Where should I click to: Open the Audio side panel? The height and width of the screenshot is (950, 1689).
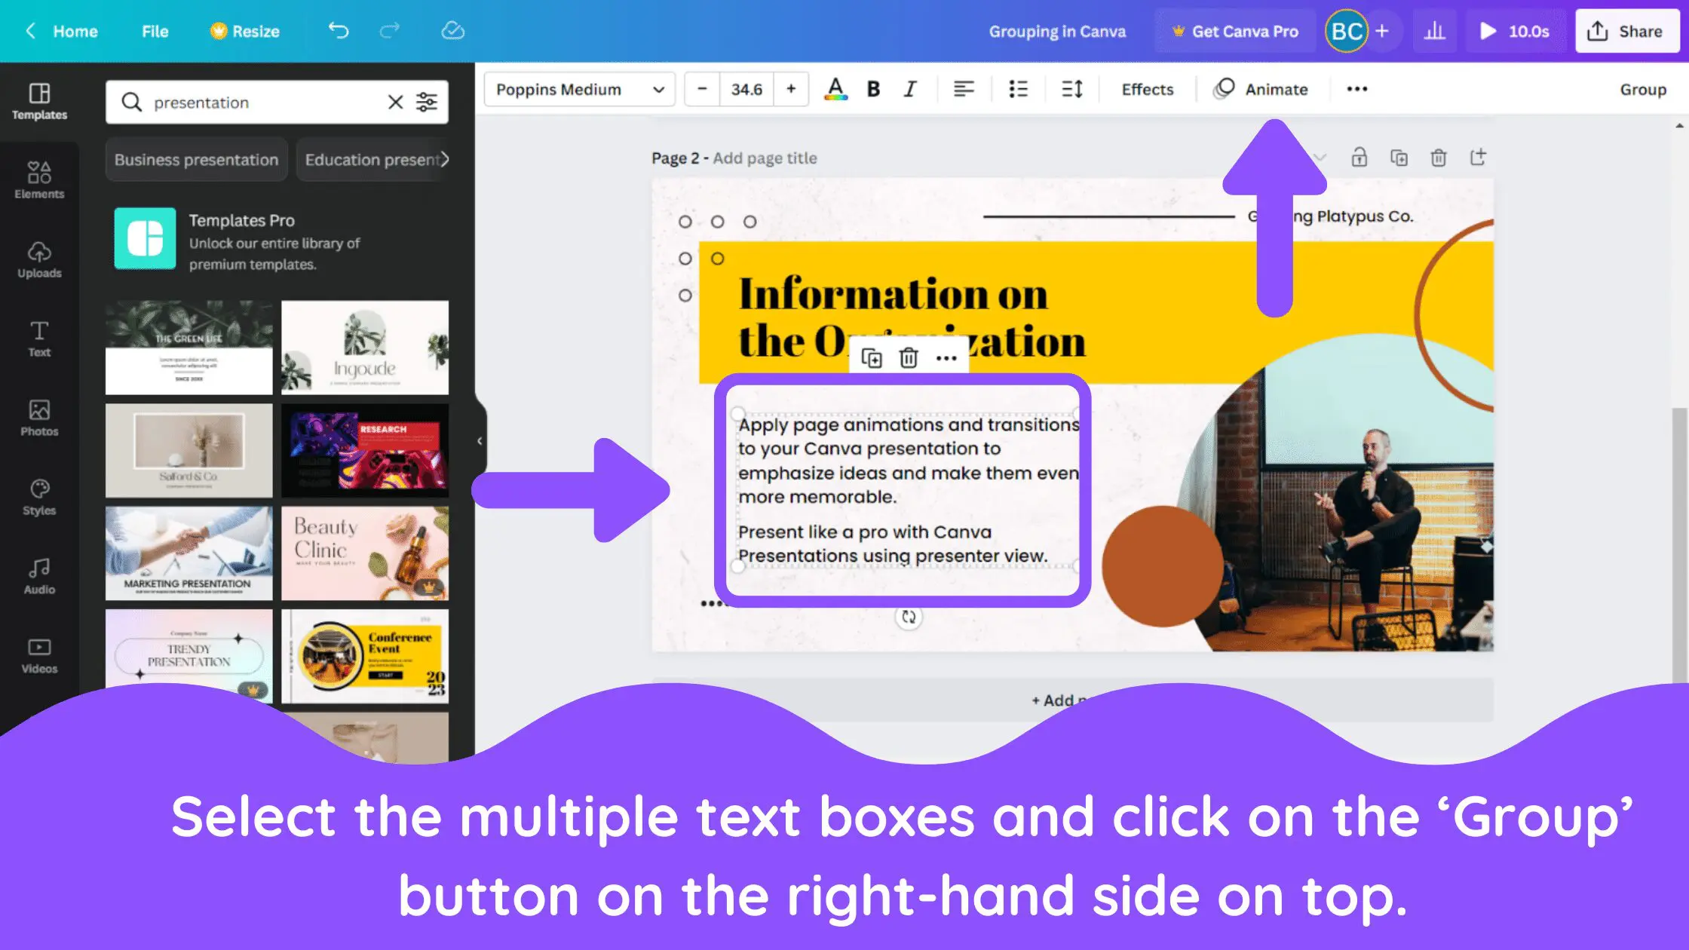(x=39, y=576)
